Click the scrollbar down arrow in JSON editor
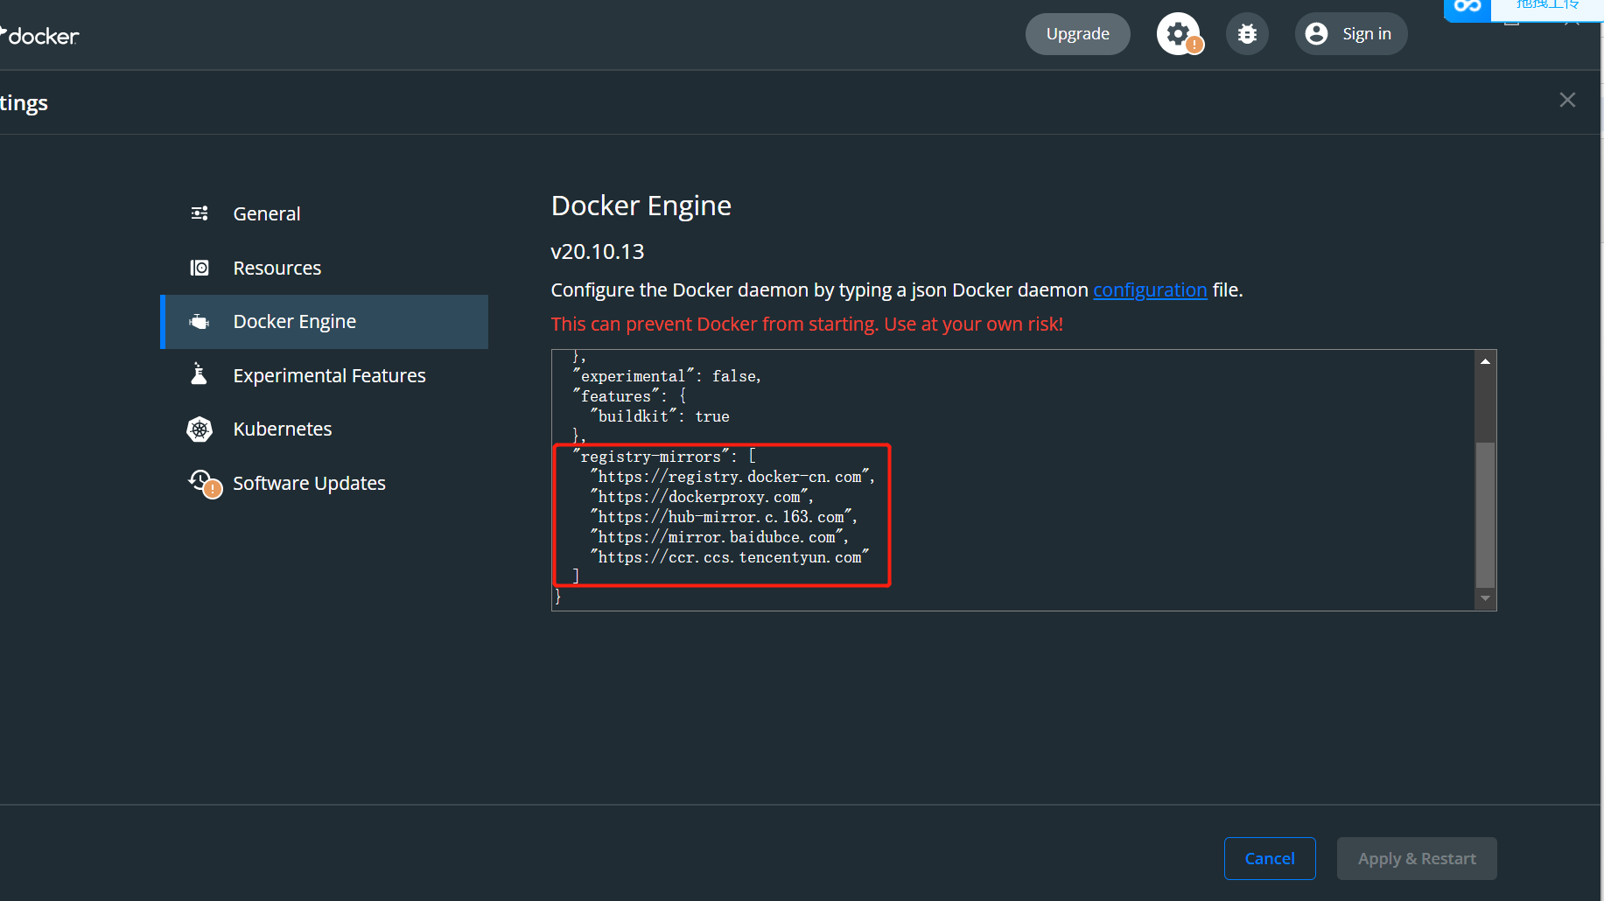The image size is (1604, 901). (1485, 598)
